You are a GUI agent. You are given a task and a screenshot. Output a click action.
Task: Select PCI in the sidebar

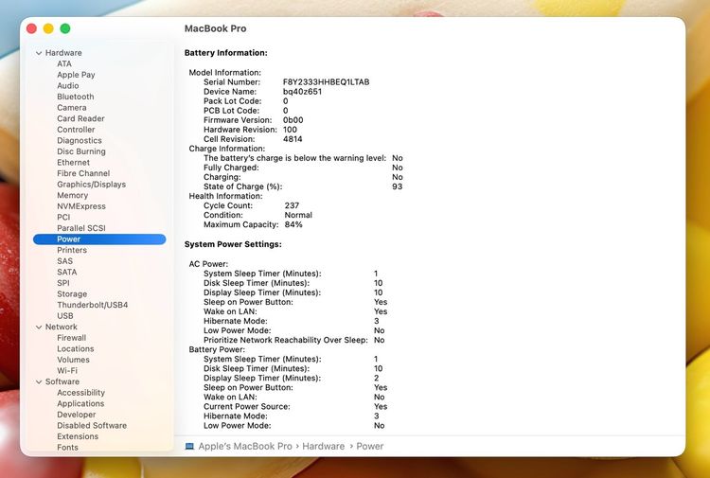coord(63,218)
